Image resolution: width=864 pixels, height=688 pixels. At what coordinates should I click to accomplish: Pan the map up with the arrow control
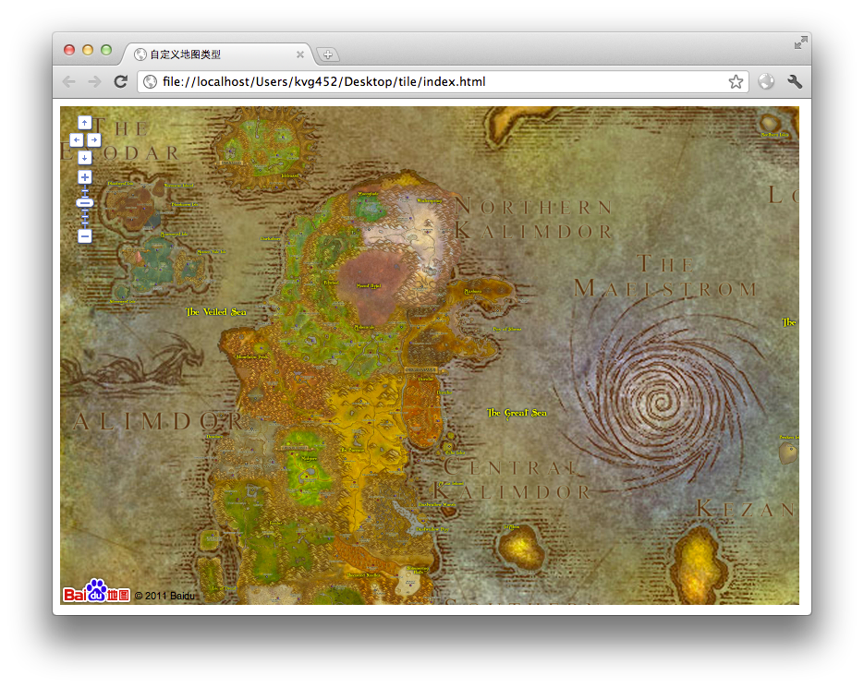coord(84,122)
